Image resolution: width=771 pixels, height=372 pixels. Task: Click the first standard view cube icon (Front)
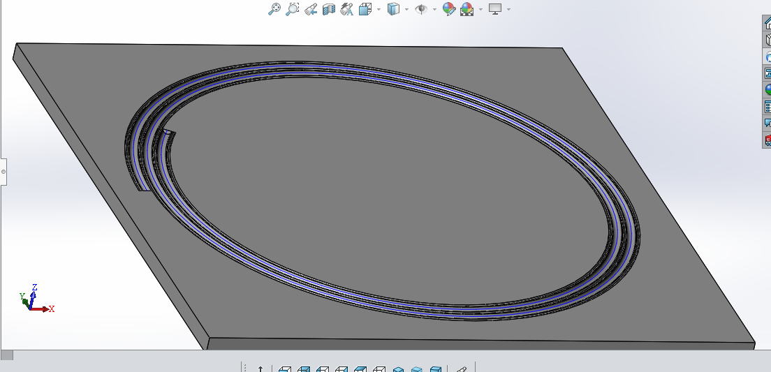[x=285, y=369]
